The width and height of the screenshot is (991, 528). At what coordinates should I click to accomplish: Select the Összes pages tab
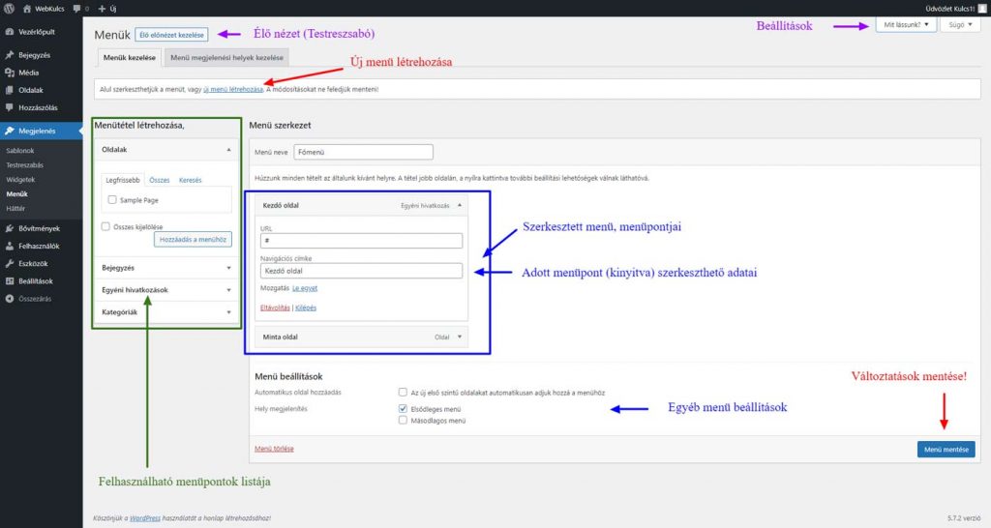(x=160, y=181)
